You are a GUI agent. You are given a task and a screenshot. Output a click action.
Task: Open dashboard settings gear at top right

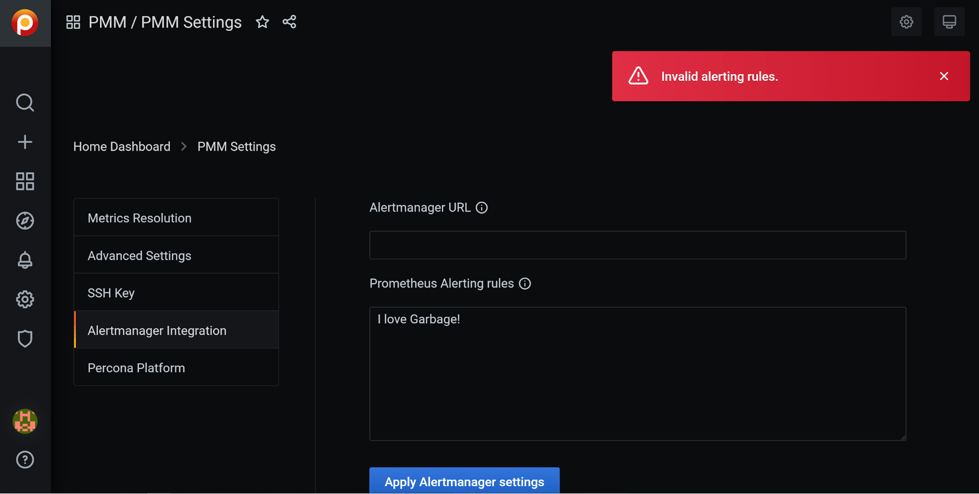tap(906, 22)
